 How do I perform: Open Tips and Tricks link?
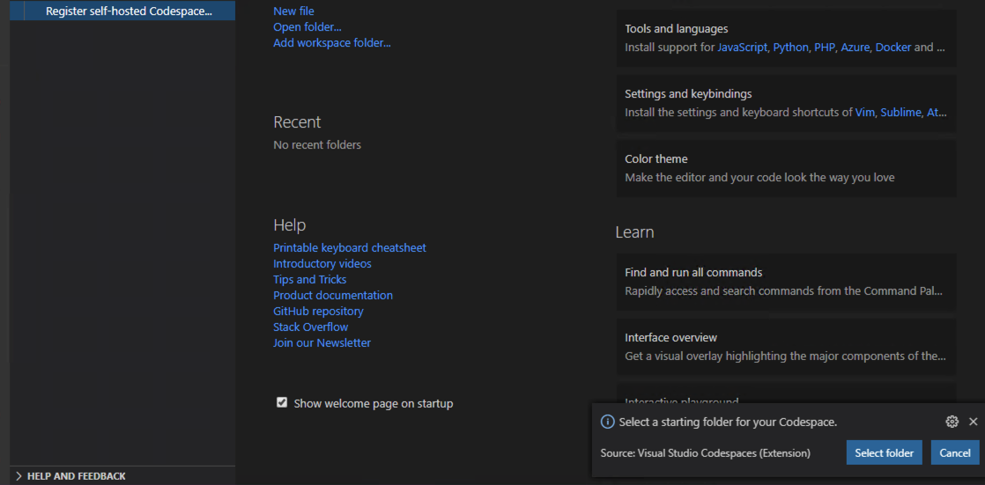(x=310, y=279)
